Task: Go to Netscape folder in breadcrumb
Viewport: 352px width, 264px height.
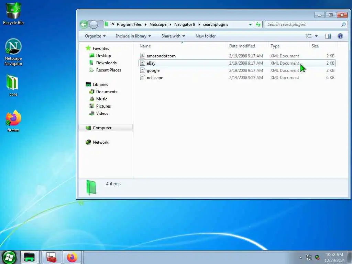Action: (158, 24)
